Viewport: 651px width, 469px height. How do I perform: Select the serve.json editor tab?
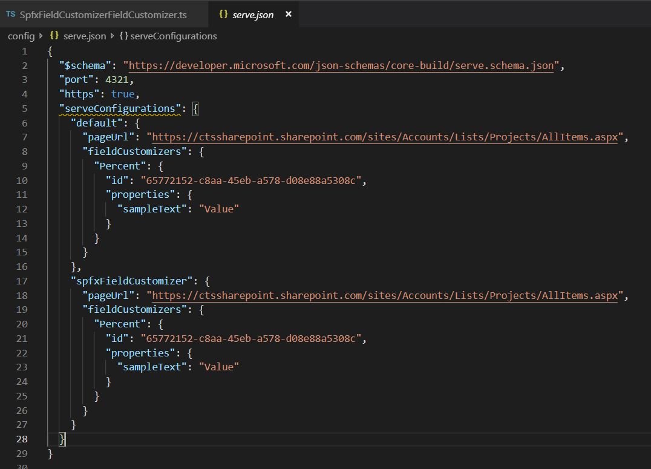(x=253, y=15)
